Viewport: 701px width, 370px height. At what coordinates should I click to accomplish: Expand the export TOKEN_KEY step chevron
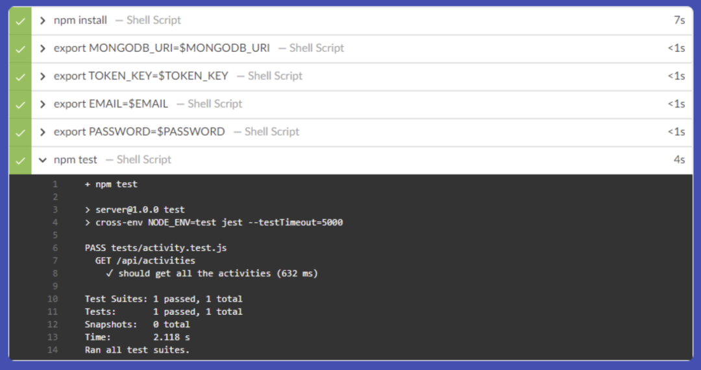(x=43, y=76)
